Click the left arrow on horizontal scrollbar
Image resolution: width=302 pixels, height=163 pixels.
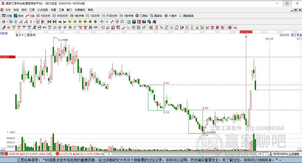109,154
